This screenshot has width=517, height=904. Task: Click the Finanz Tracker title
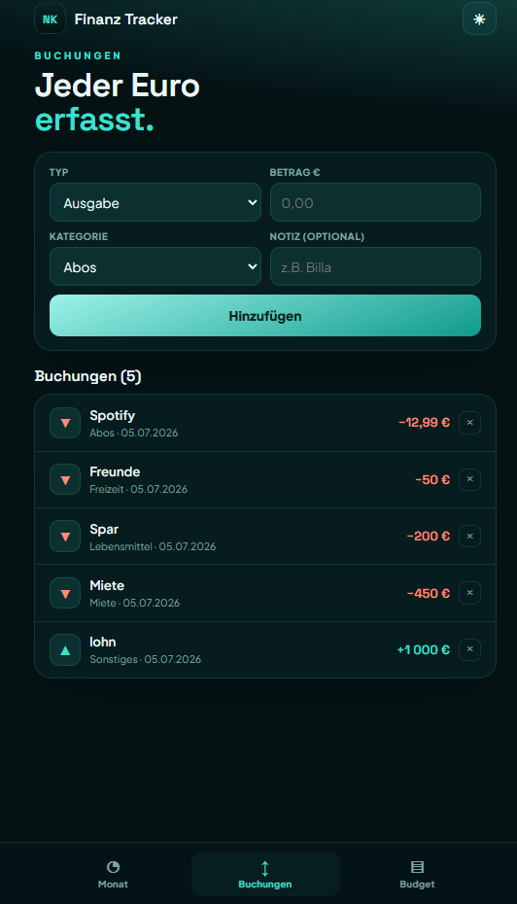click(x=125, y=19)
